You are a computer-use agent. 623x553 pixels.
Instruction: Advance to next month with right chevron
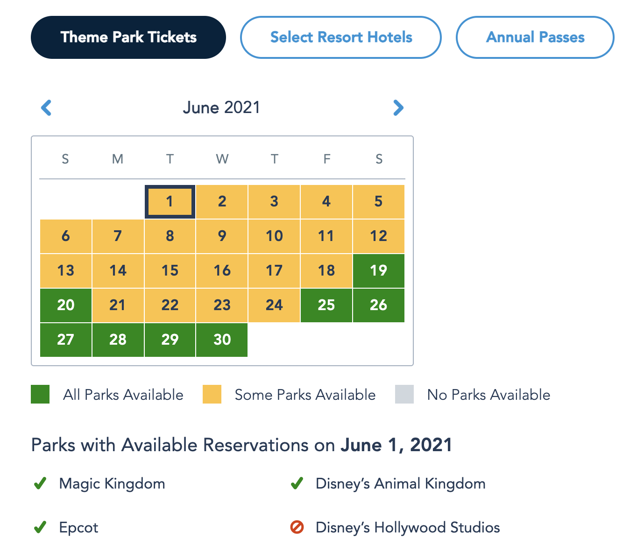(398, 108)
